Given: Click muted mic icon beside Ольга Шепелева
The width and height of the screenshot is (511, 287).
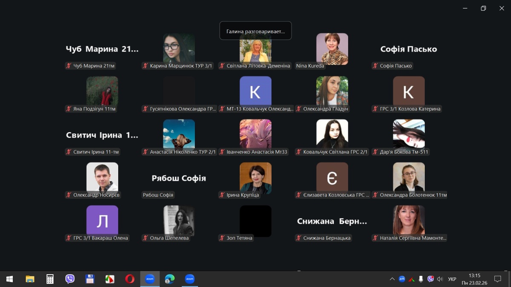Looking at the screenshot, I should 145,238.
